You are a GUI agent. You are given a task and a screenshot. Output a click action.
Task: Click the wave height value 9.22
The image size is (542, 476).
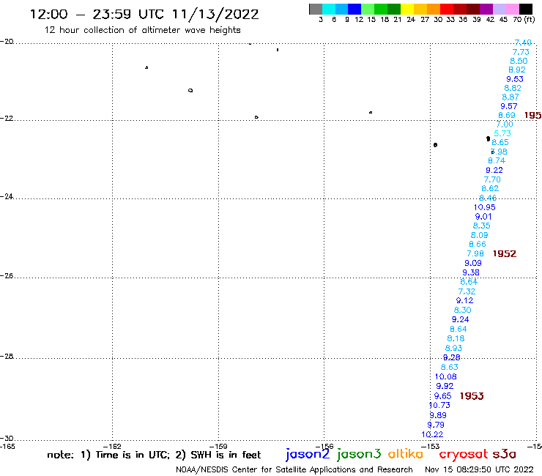494,170
